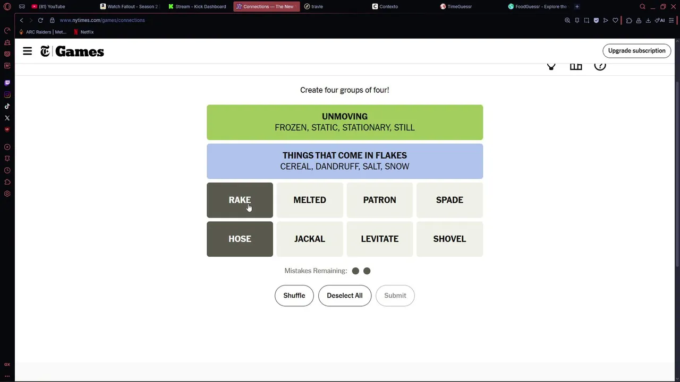Click the snapshot capture icon in the toolbar
680x382 pixels.
(x=586, y=20)
